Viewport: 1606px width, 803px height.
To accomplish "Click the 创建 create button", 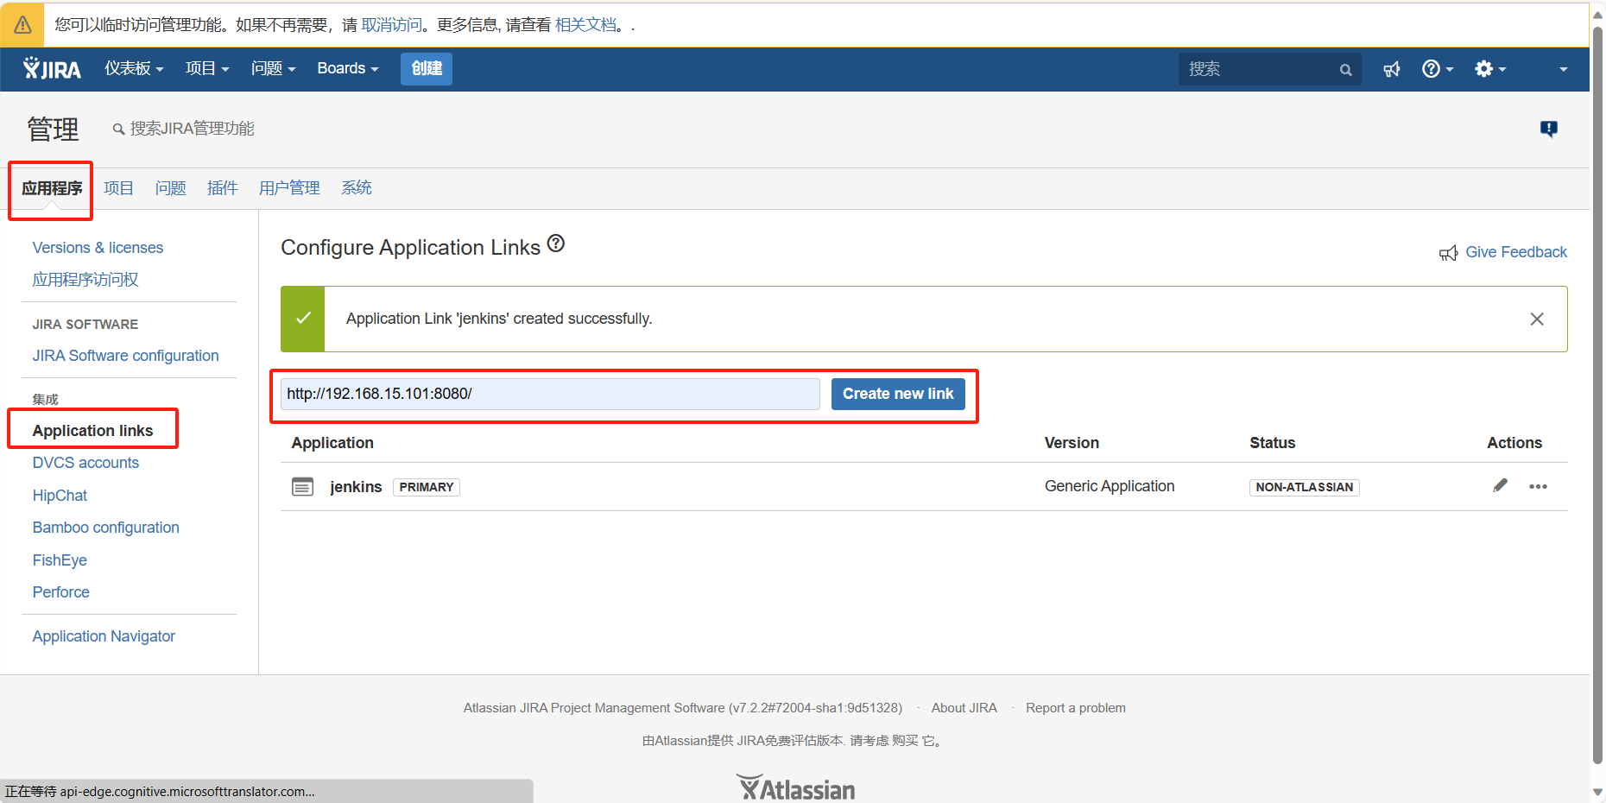I will [427, 68].
